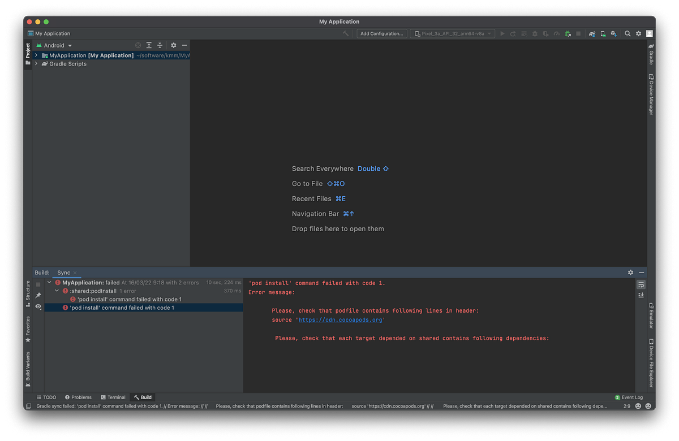
Task: Open the Device Manager icon in toolbar
Action: (x=602, y=33)
